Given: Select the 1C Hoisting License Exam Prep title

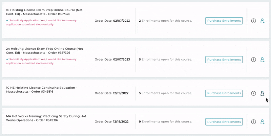Looking at the screenshot, I should tap(44, 12).
